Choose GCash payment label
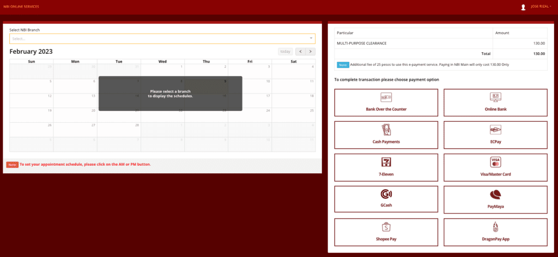Screen dimensions: 558x257 [386, 205]
